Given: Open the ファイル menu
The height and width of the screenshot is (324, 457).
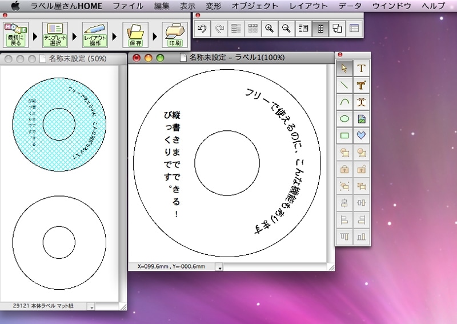Looking at the screenshot, I should [128, 6].
